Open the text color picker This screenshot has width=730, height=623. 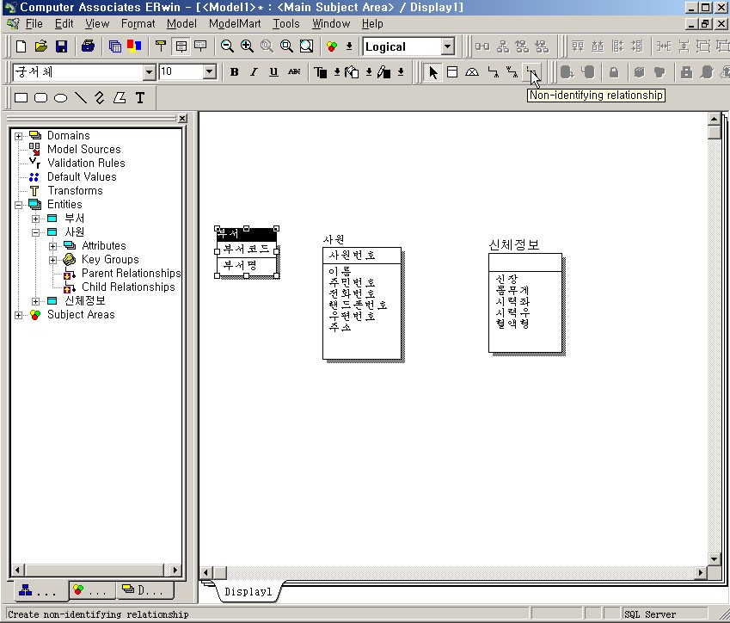pos(321,72)
